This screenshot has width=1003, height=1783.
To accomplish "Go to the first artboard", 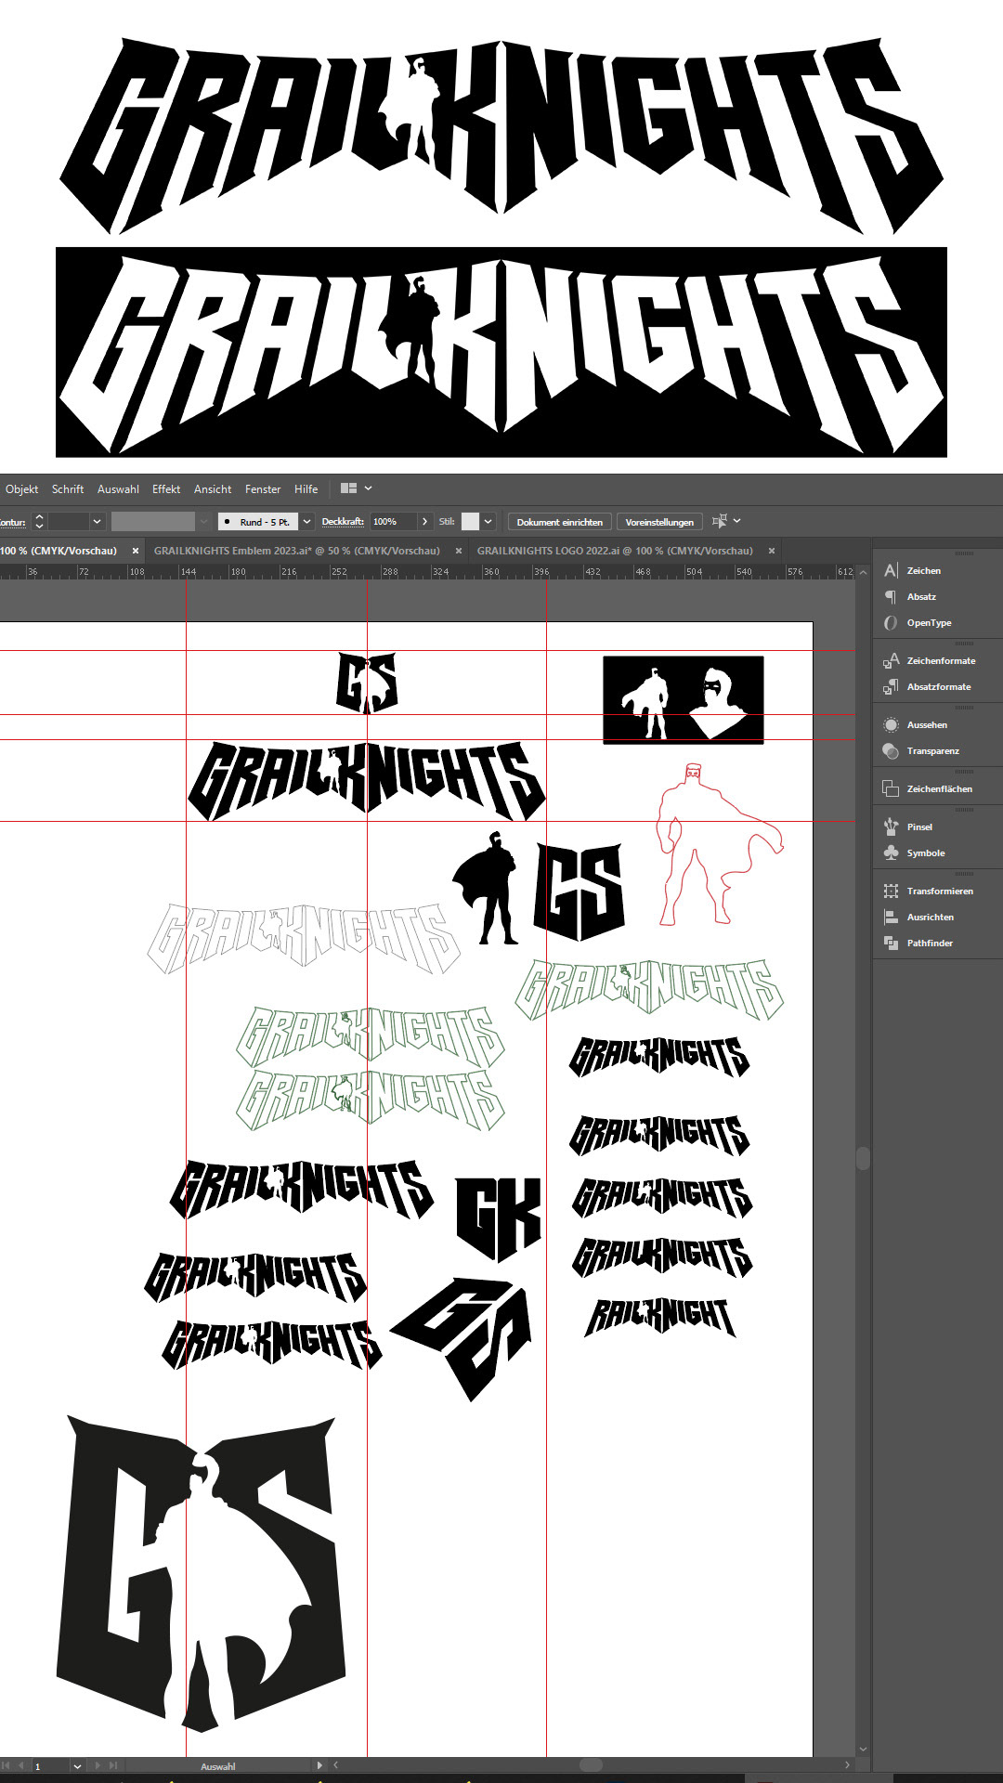I will 7,1765.
